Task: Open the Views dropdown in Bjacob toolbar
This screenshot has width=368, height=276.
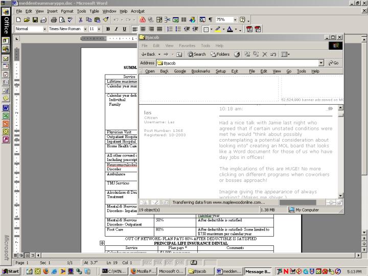Action: [x=285, y=55]
